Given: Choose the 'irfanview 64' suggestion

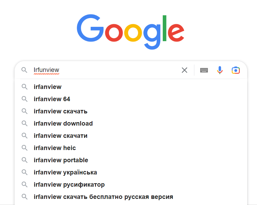Looking at the screenshot, I should pos(52,99).
